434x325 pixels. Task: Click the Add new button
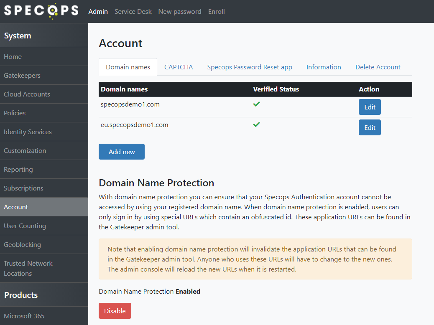point(122,152)
